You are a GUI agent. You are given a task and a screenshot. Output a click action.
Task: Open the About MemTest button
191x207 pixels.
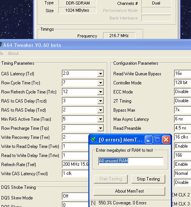[x=129, y=191]
